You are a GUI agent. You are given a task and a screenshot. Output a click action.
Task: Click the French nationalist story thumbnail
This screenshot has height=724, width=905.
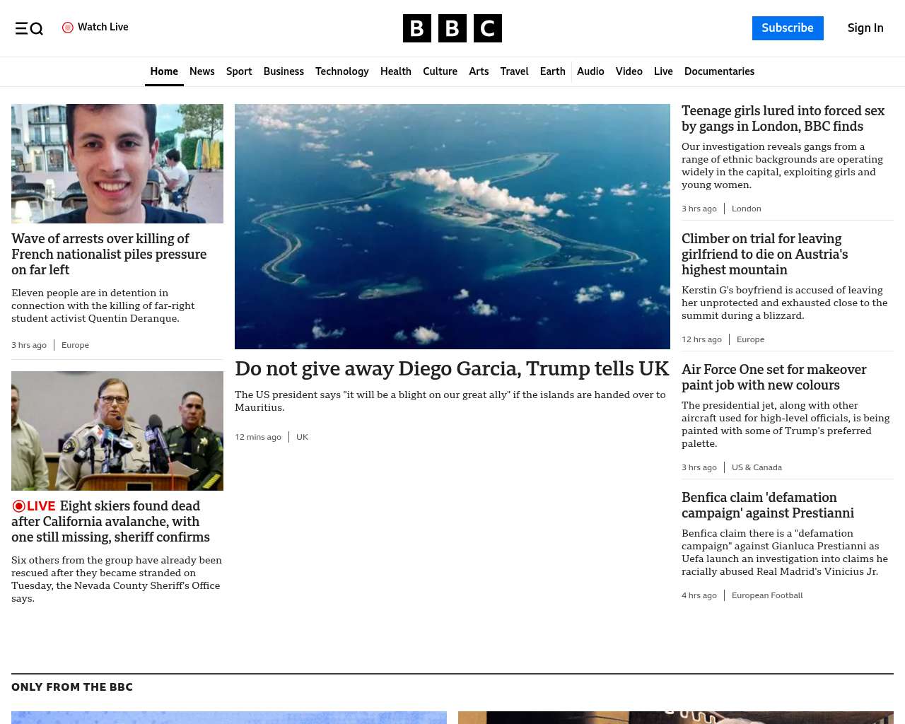pos(117,163)
